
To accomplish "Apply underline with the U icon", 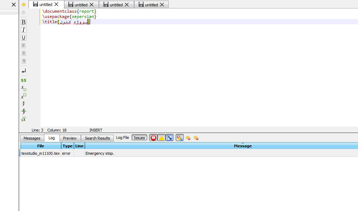I will [24, 38].
